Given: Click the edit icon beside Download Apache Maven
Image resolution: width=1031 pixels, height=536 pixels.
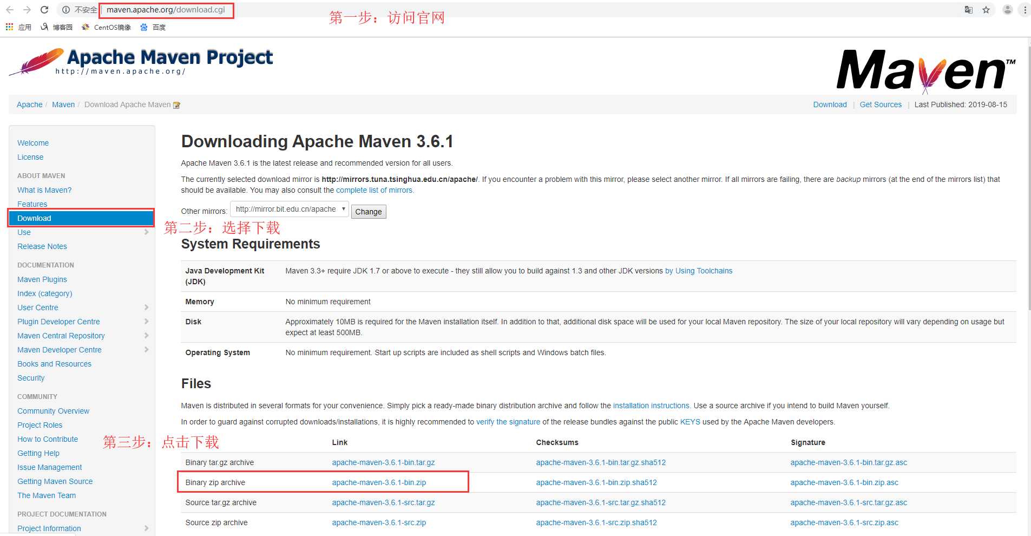Looking at the screenshot, I should click(x=176, y=105).
